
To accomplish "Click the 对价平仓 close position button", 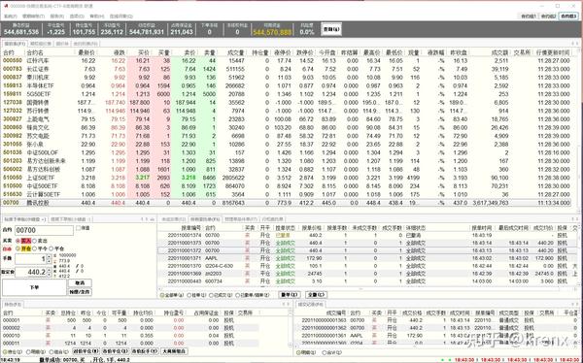I will tap(86, 350).
